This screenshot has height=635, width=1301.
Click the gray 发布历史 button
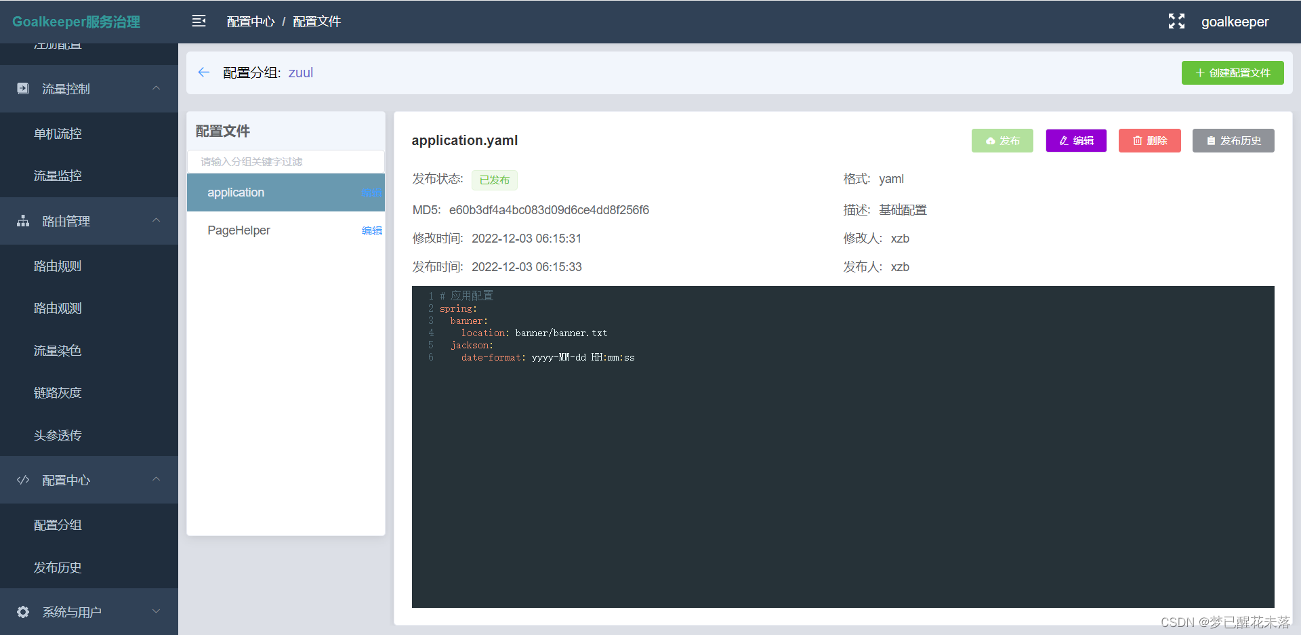click(x=1233, y=140)
